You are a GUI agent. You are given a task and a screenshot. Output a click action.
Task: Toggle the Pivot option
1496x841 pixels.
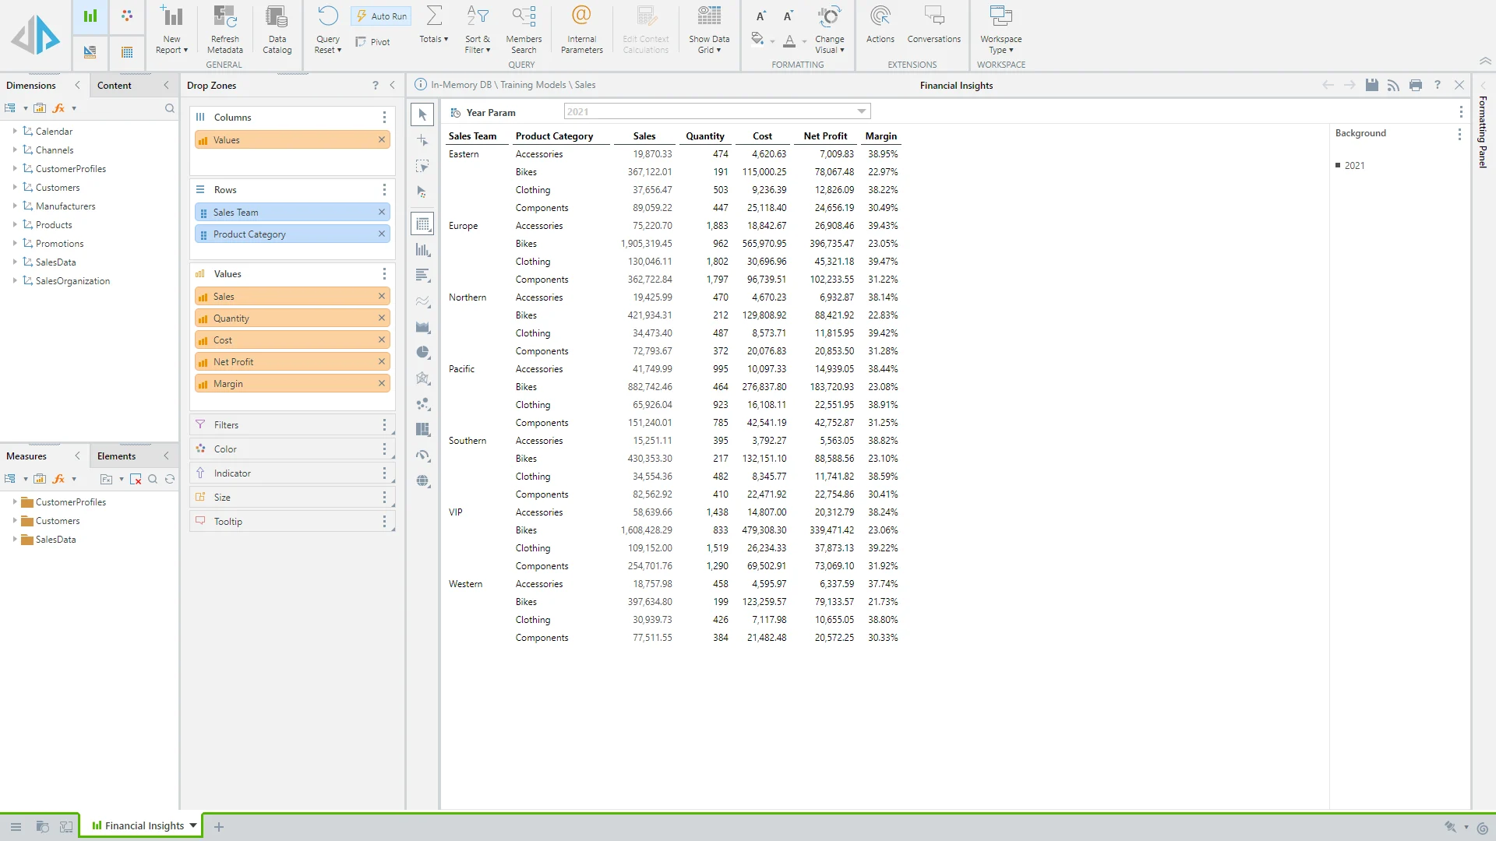tap(372, 42)
